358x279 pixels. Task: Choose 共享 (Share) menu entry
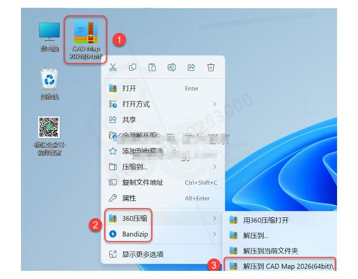pyautogui.click(x=163, y=120)
